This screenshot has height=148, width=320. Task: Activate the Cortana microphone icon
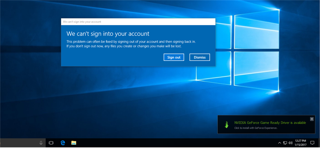pos(41,143)
